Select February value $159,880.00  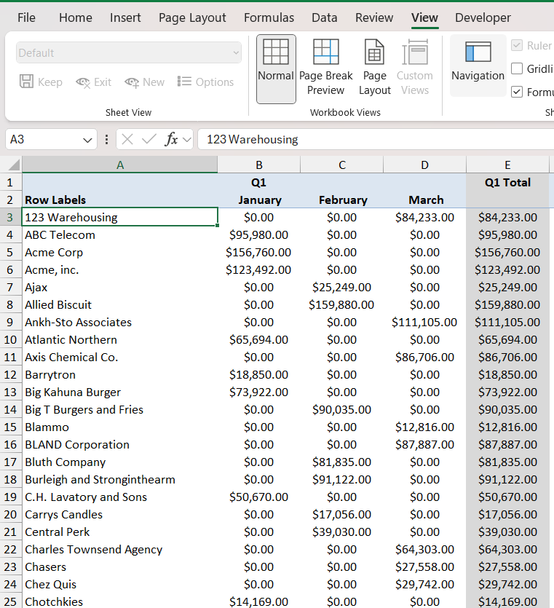pyautogui.click(x=342, y=304)
